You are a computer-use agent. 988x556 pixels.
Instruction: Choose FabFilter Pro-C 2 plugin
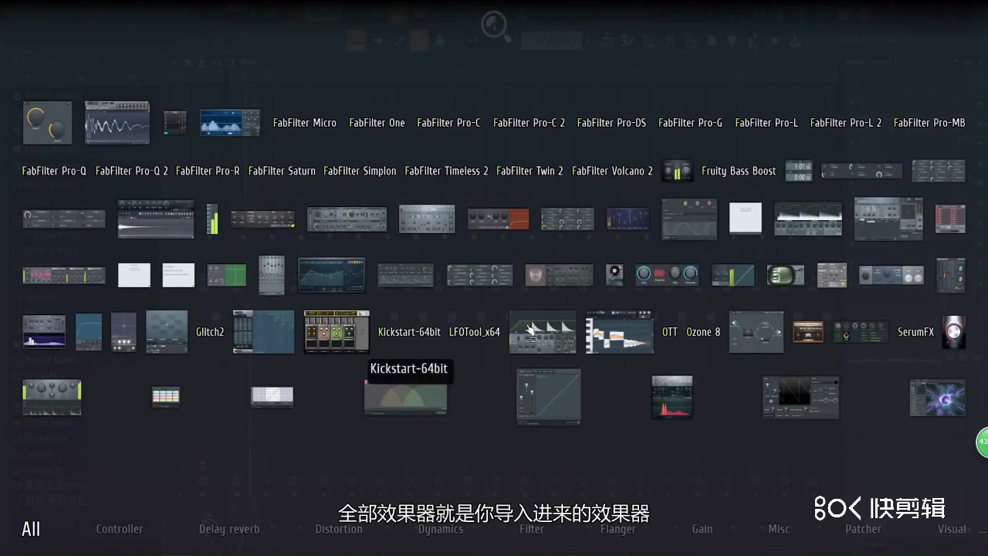(x=530, y=123)
